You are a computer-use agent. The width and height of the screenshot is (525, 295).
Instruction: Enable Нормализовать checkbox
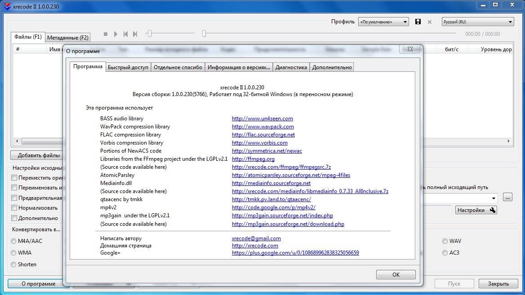[x=14, y=208]
